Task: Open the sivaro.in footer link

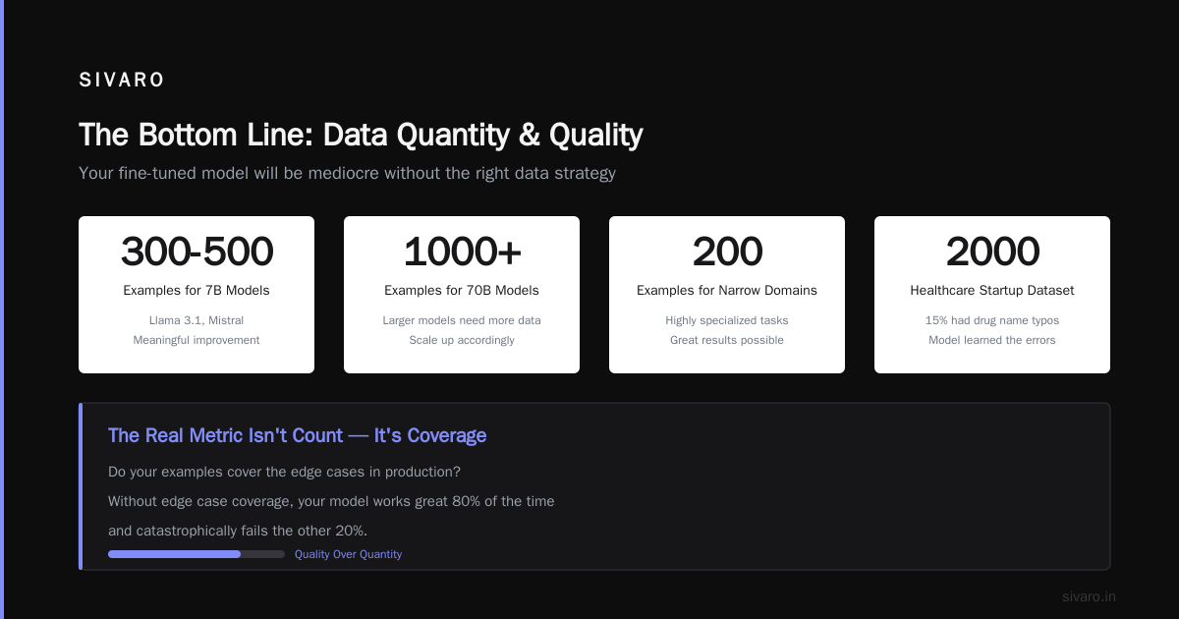Action: coord(1089,596)
